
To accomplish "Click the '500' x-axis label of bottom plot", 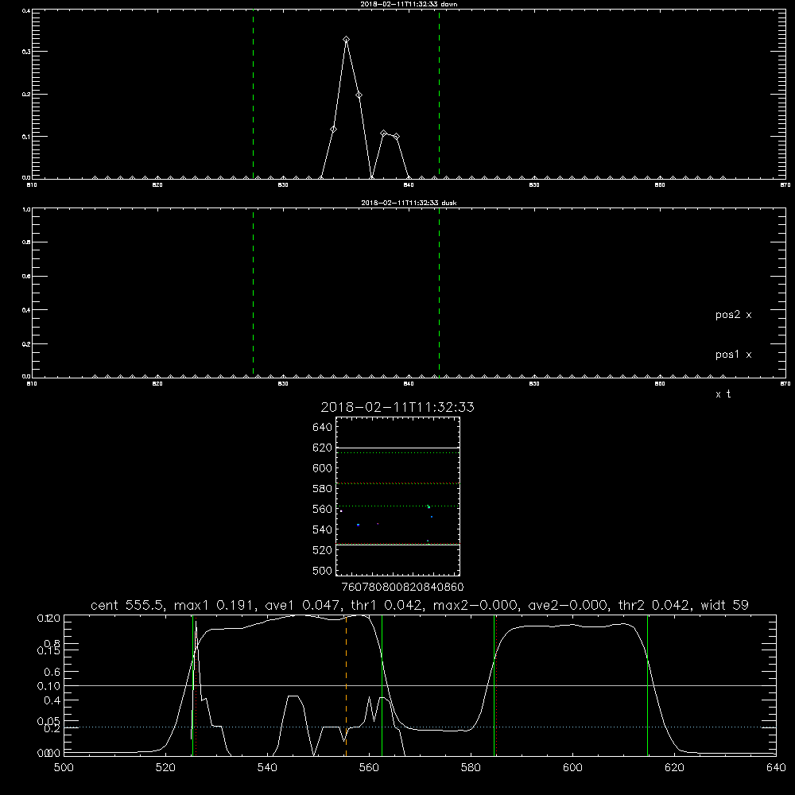I will pos(64,768).
